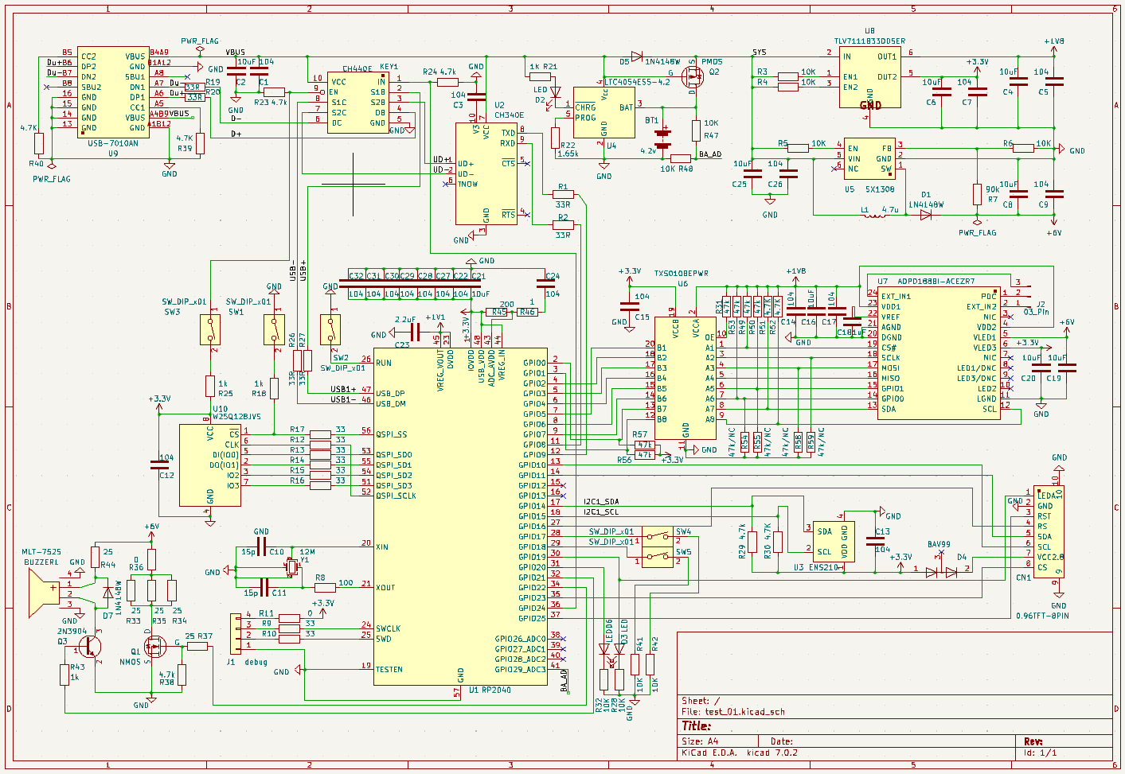The width and height of the screenshot is (1125, 774).
Task: Click the LTC4054ES5-4.2 charger IC U4
Action: tap(604, 112)
